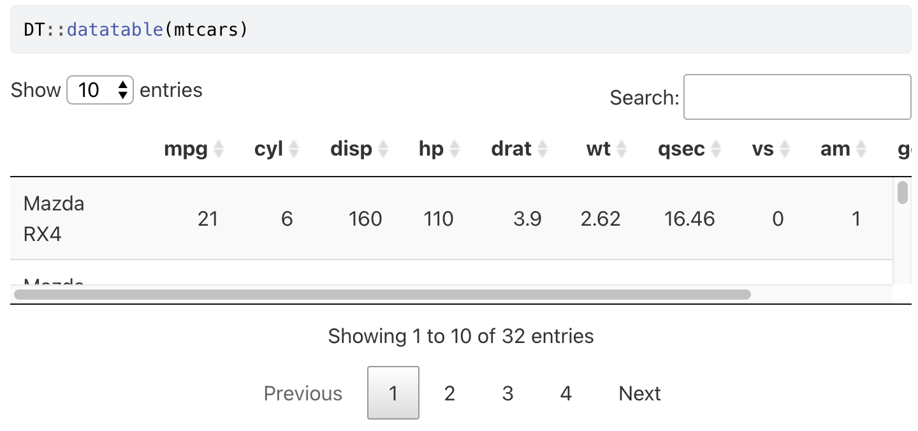918x431 pixels.
Task: Click the horizontal table scrollbar
Action: [382, 294]
